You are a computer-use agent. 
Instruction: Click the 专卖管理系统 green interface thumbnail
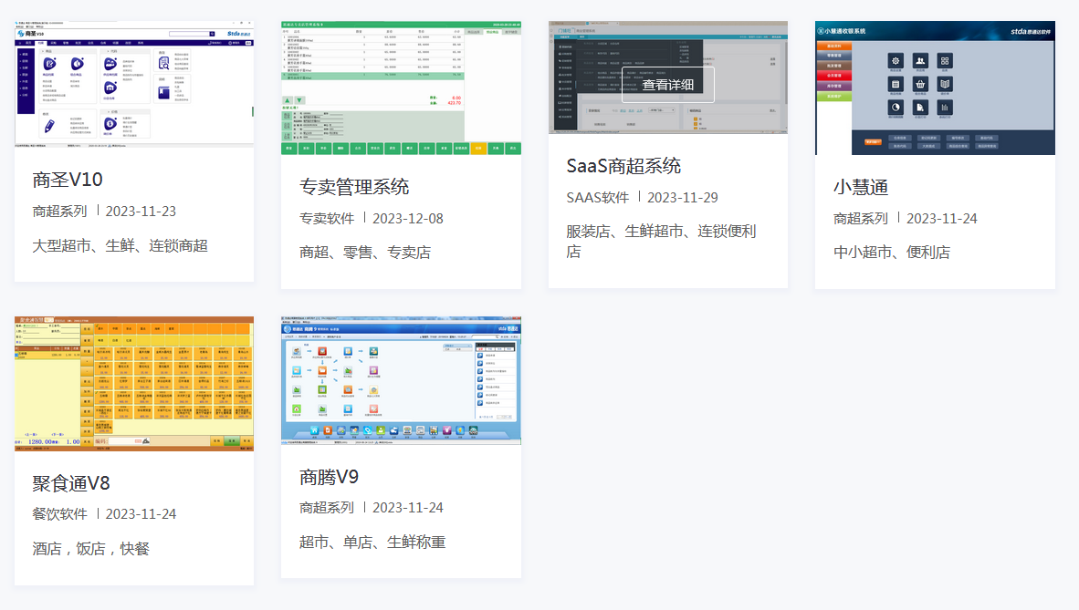click(x=401, y=88)
